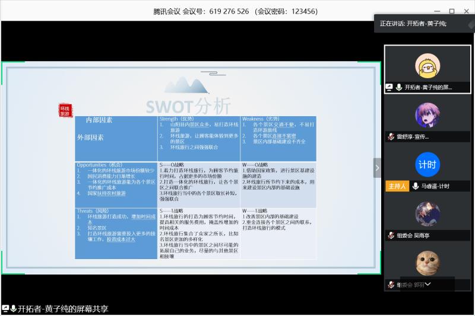Screen dimensions: 475x316
Task: Click the muted mic icon beside 组委会 郭羽
Action: click(391, 285)
